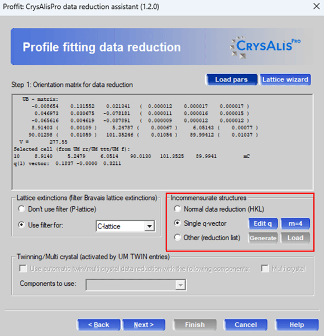
Task: Click the m=4 button
Action: click(x=296, y=223)
